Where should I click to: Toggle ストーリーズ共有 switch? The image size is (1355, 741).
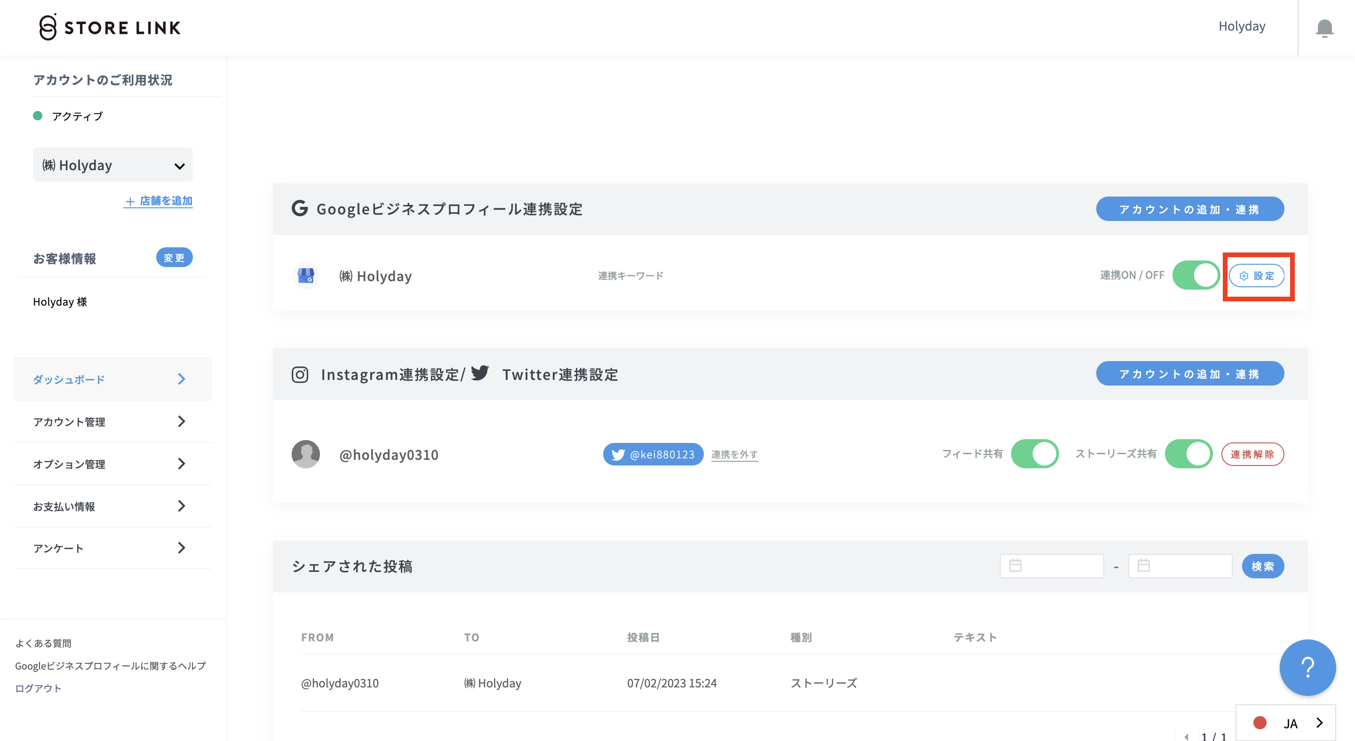[x=1189, y=454]
